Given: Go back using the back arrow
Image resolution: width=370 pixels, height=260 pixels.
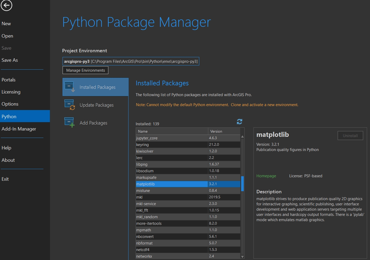Looking at the screenshot, I should tap(7, 5).
